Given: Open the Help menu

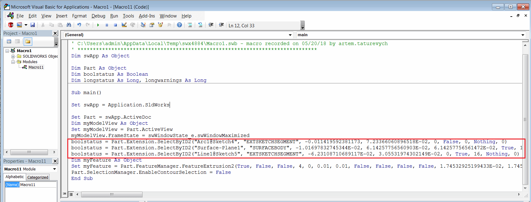Looking at the screenshot, I should 186,16.
